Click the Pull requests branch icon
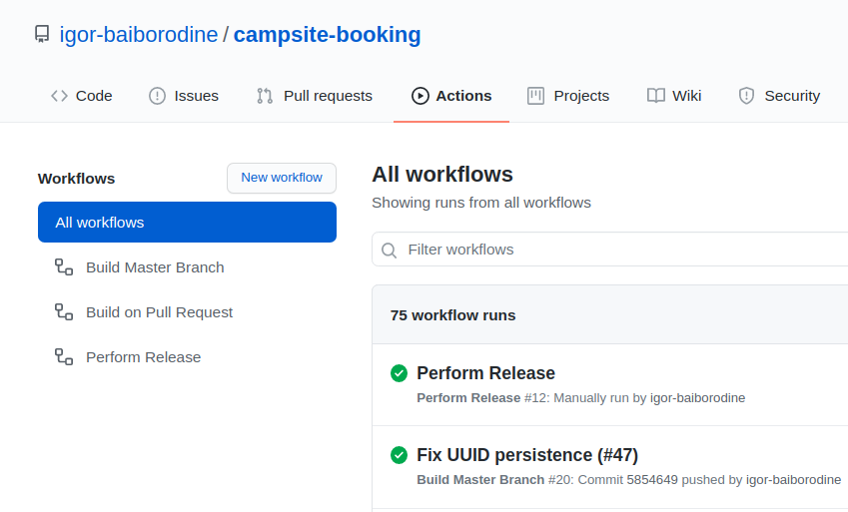This screenshot has width=848, height=512. (265, 96)
